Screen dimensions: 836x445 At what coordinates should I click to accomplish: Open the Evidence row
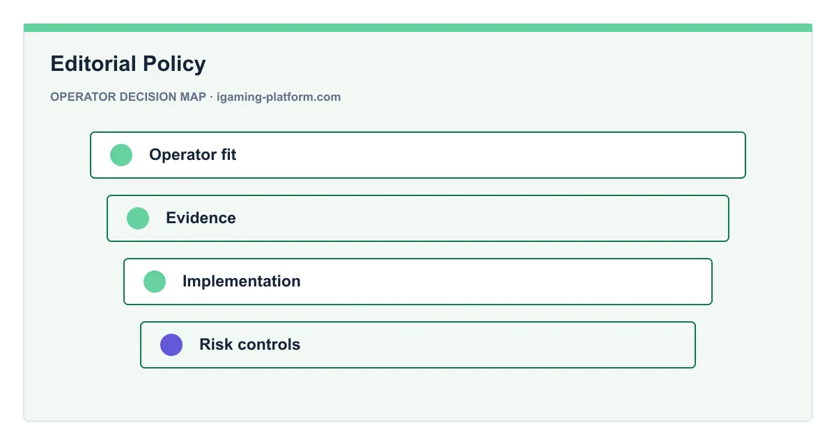(x=418, y=218)
